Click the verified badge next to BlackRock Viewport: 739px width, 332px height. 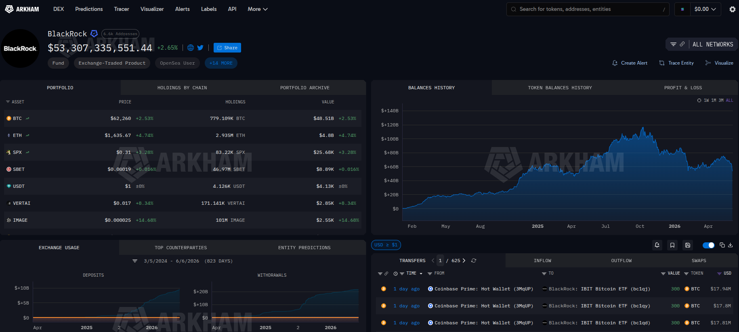94,34
